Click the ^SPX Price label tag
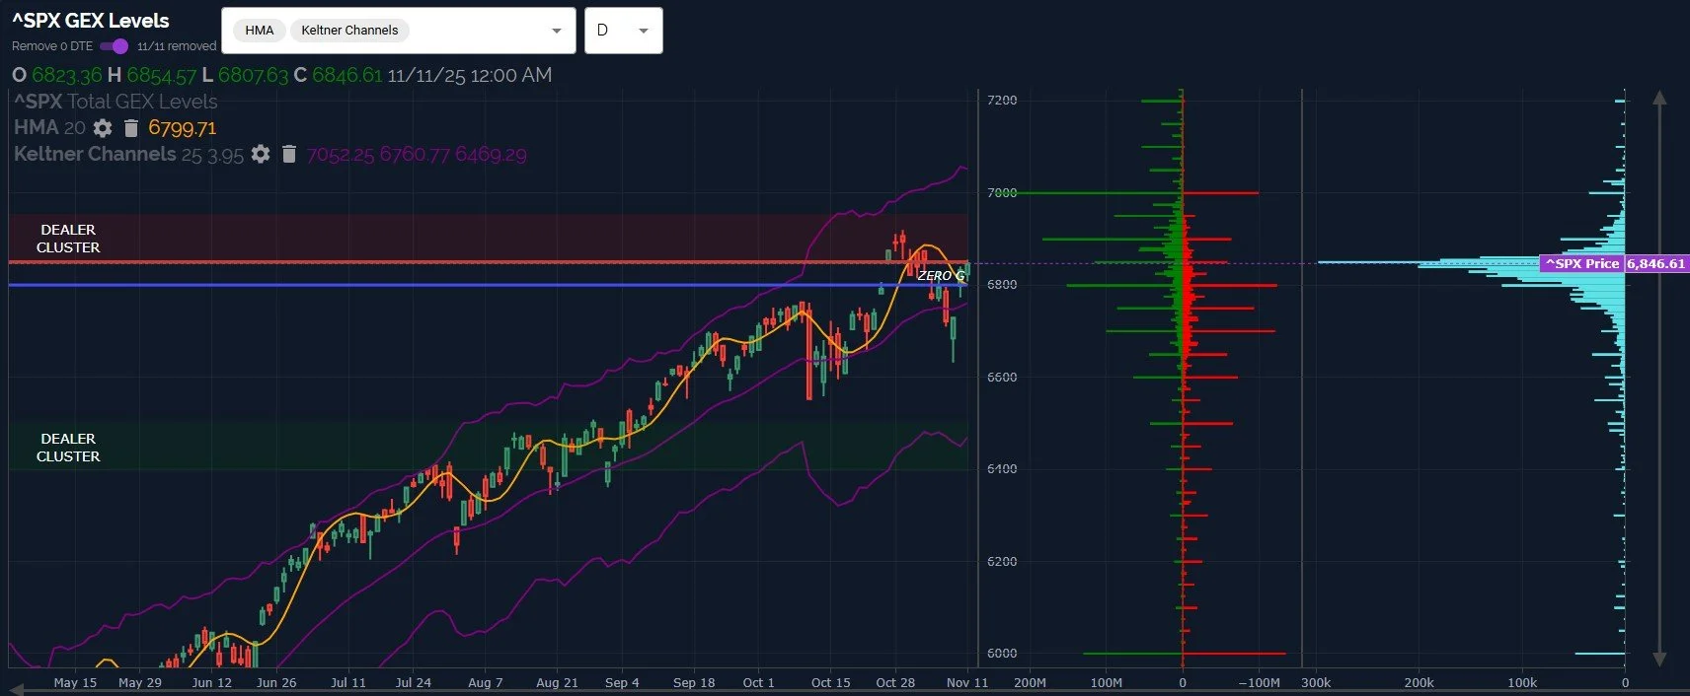Viewport: 1690px width, 696px height. pyautogui.click(x=1582, y=263)
